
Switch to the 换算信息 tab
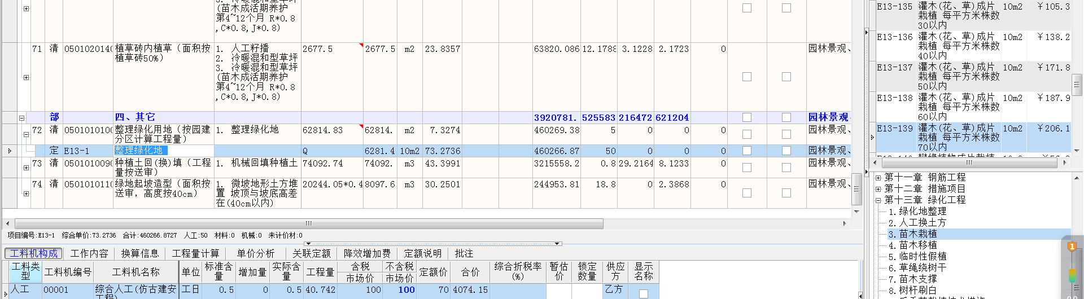[x=140, y=253]
